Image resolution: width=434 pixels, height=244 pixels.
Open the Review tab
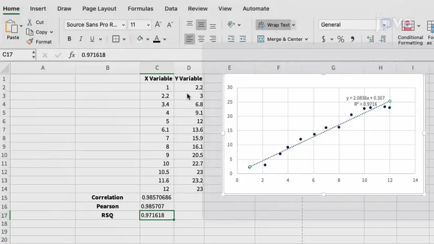coord(198,8)
